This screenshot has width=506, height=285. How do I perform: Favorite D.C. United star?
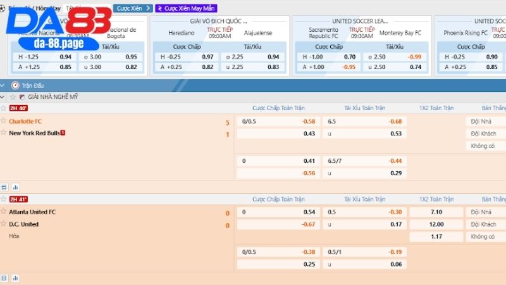coord(4,224)
